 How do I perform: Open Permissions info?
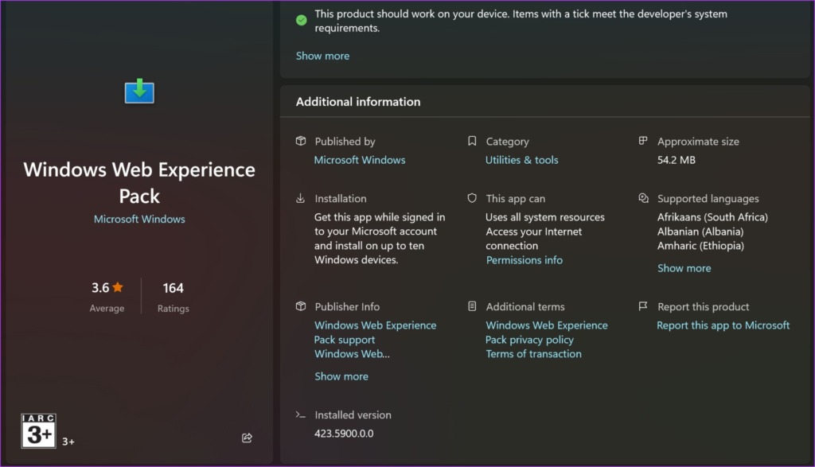(x=524, y=259)
